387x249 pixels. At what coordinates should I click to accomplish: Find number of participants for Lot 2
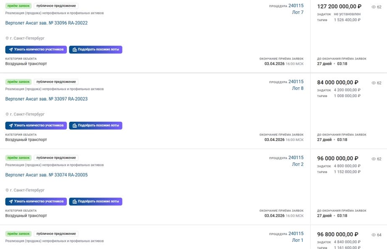click(x=36, y=202)
